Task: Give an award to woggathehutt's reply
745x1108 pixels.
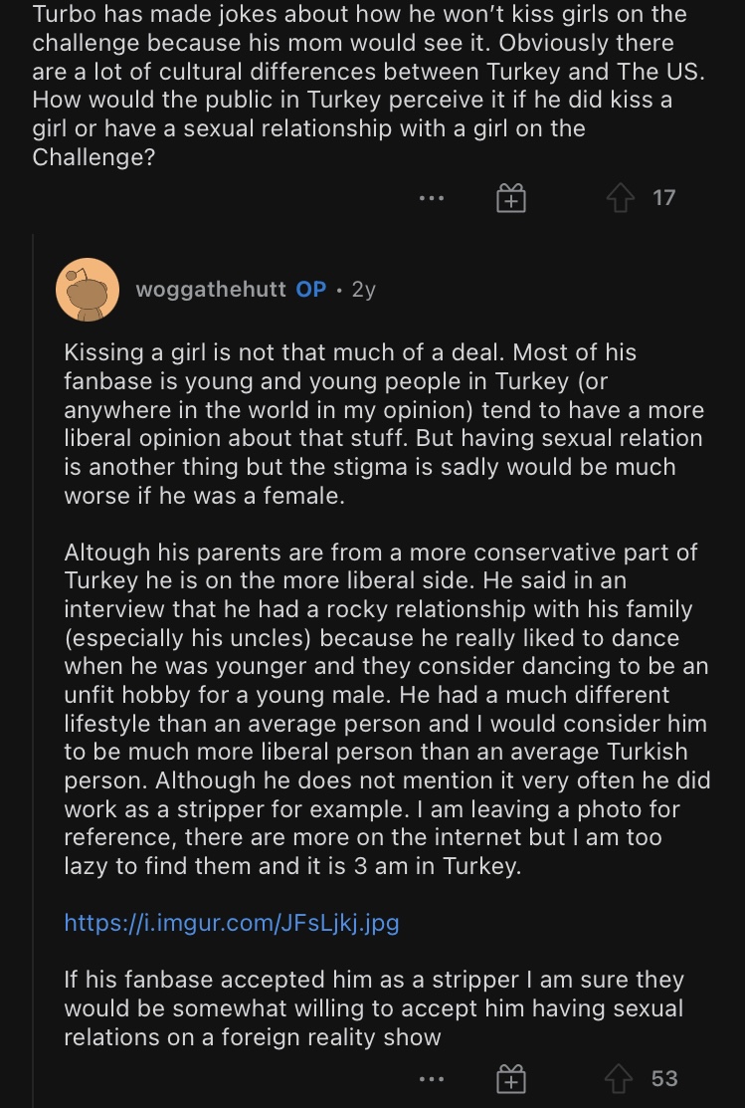Action: click(x=511, y=1080)
